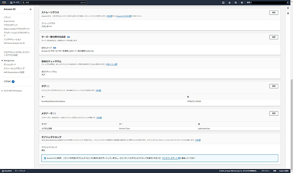This screenshot has width=293, height=173.
Task: Open 詳細 link in メタデータ description
Action: coord(99,118)
